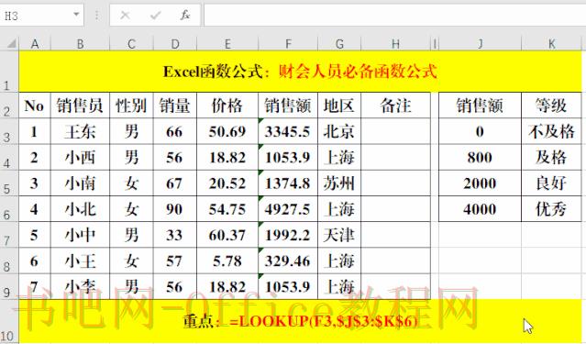Click the cell with 4000 threshold
586x344 pixels.
coord(480,209)
